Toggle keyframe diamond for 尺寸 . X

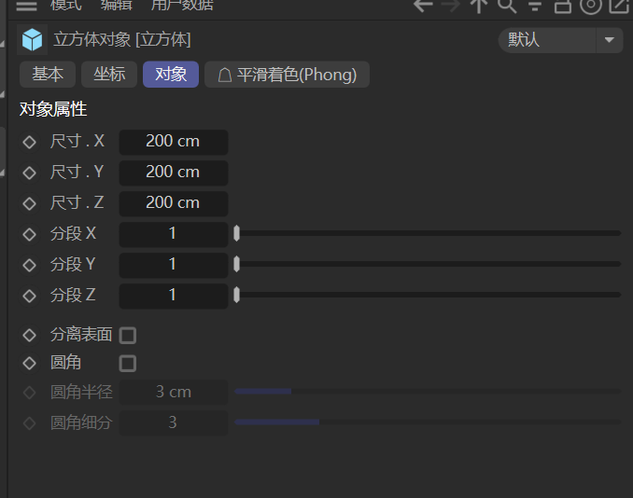[30, 142]
